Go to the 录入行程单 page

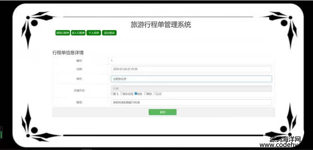point(78,33)
